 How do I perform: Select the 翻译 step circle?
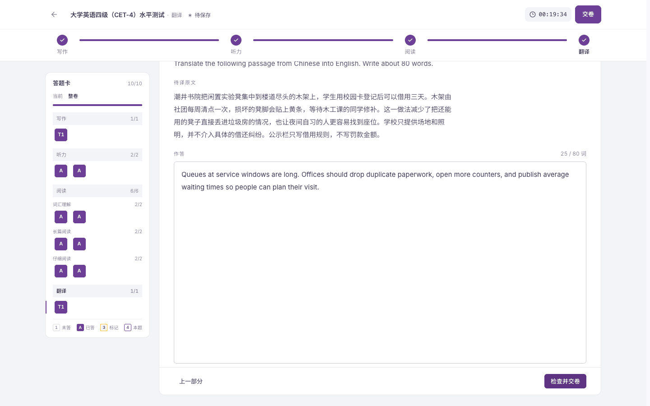coord(584,40)
